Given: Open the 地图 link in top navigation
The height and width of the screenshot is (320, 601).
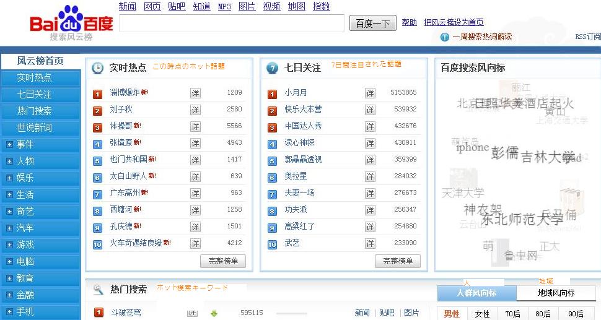Looking at the screenshot, I should click(x=297, y=7).
